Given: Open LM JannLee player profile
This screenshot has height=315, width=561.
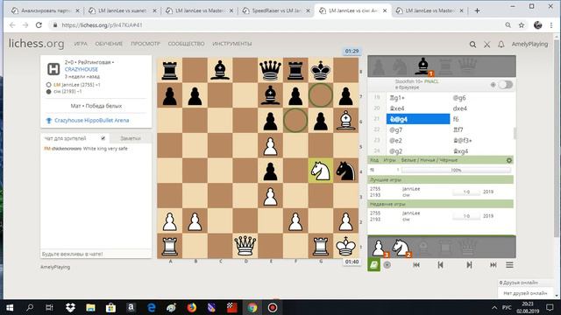Looking at the screenshot, I should 74,85.
